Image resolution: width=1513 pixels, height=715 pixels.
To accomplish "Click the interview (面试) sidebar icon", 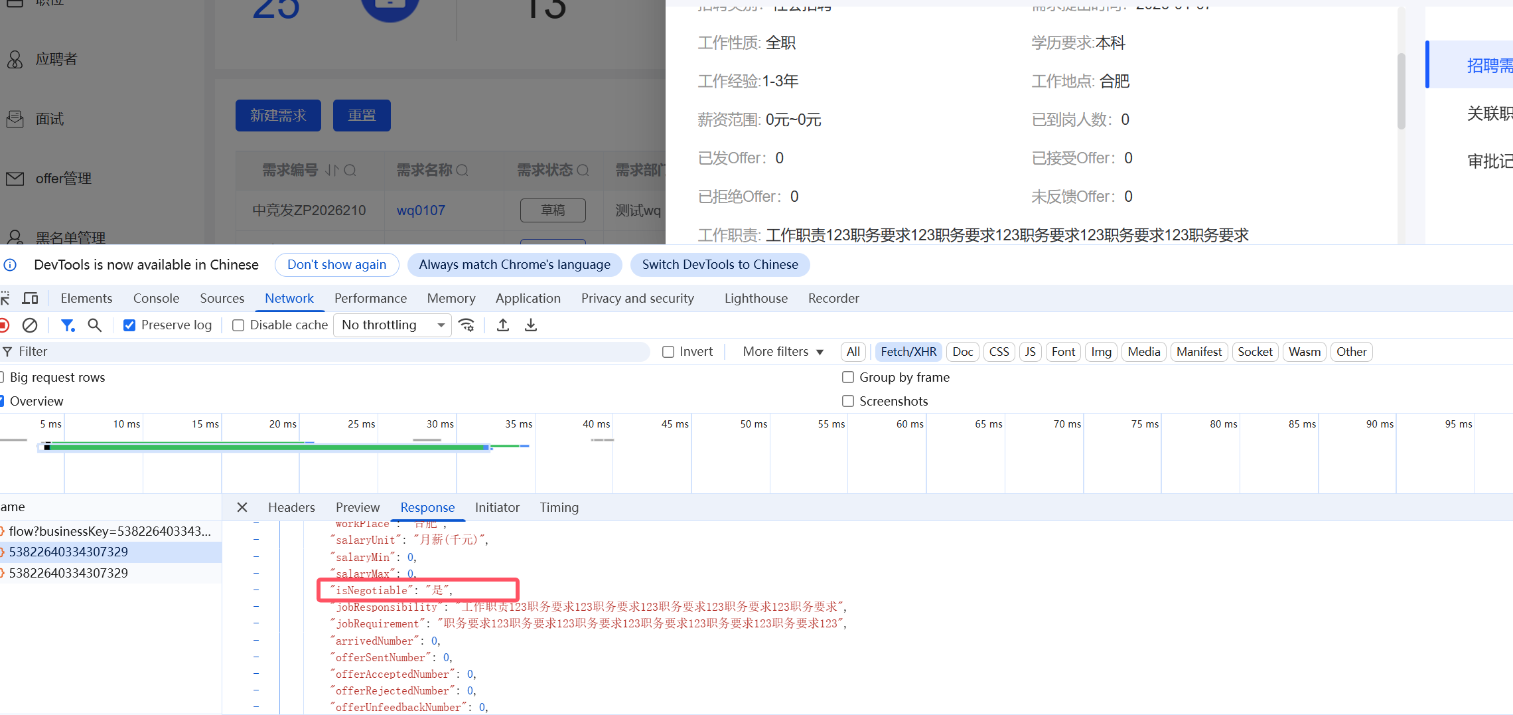I will coord(15,119).
